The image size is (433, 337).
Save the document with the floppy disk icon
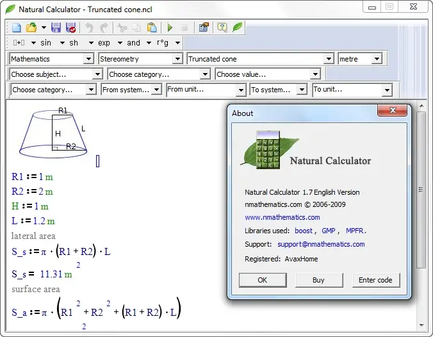point(56,28)
